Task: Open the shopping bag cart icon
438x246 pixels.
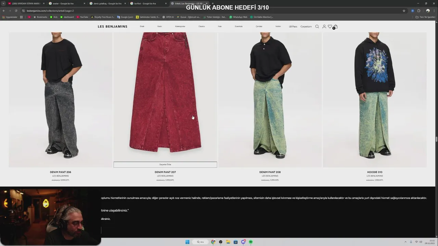Action: [336, 26]
